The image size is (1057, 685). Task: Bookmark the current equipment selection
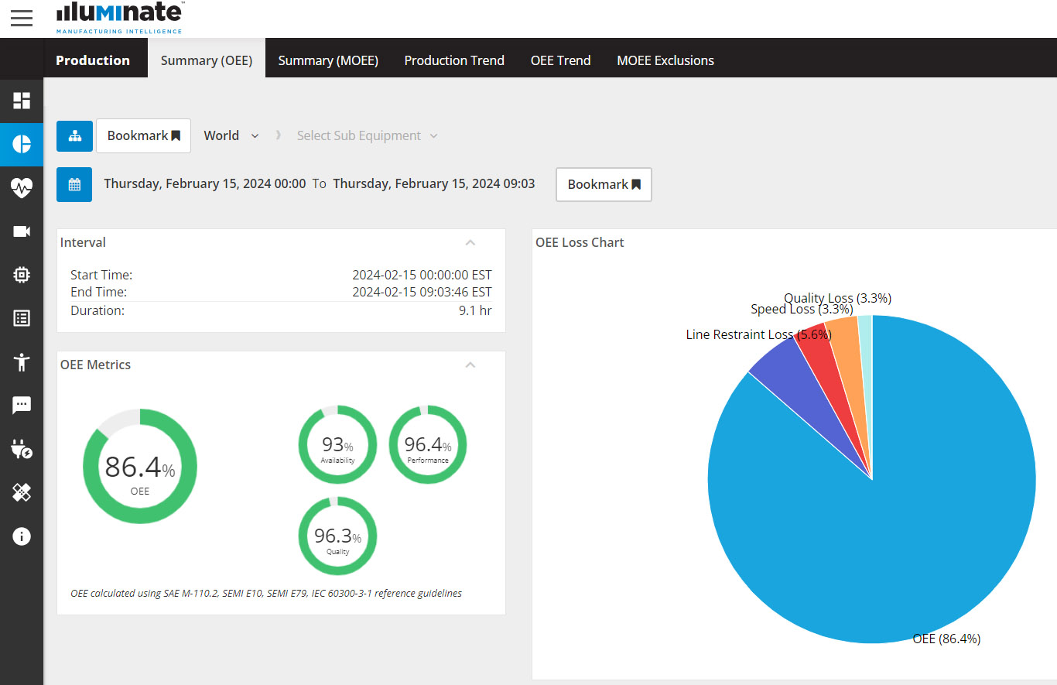pos(143,135)
